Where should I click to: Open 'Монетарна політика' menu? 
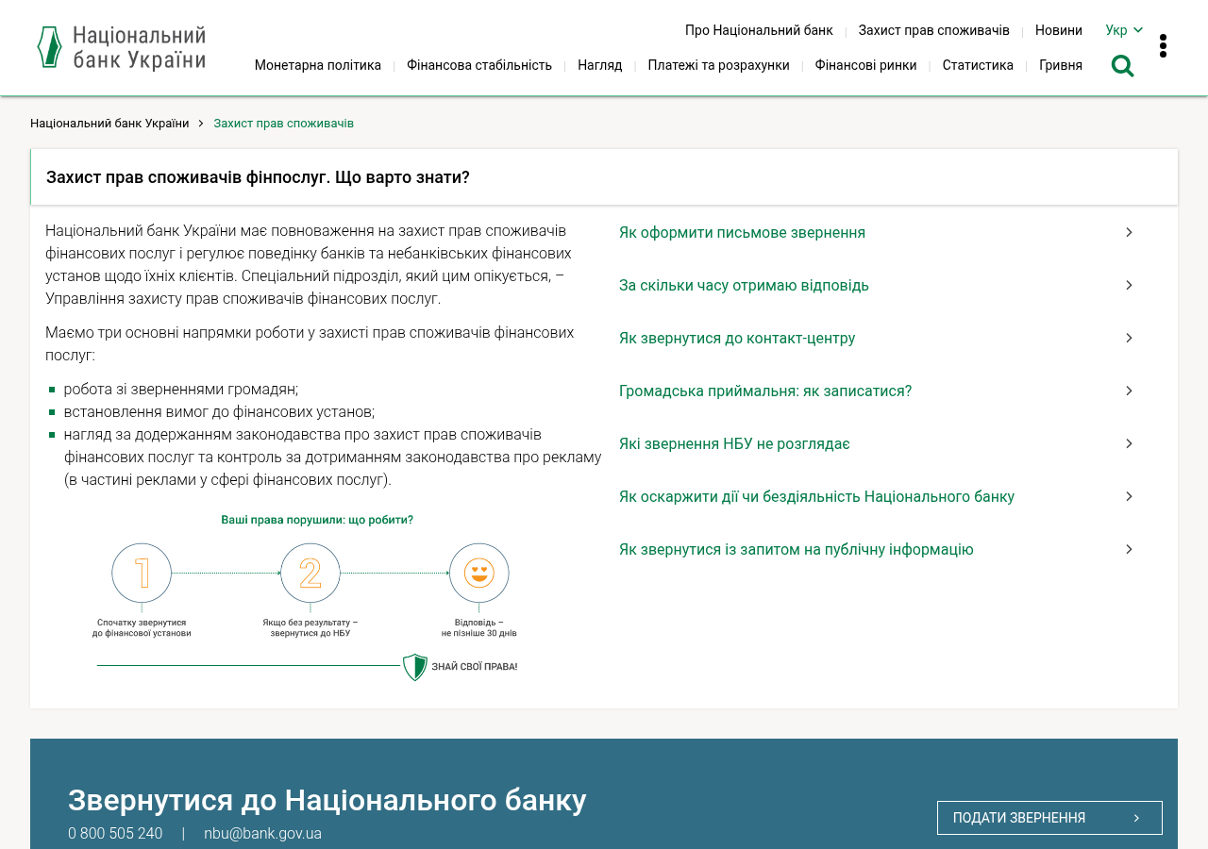pyautogui.click(x=318, y=65)
